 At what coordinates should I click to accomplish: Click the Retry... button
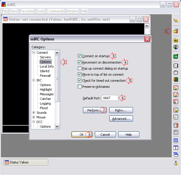[x=121, y=110]
